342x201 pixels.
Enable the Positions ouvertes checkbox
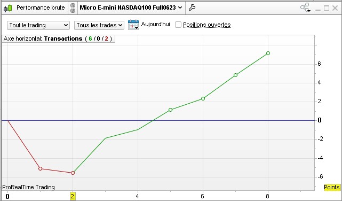tap(178, 25)
